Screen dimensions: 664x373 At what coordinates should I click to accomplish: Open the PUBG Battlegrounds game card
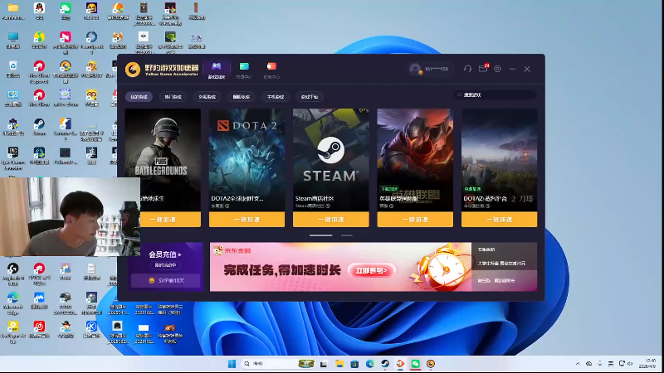[163, 160]
